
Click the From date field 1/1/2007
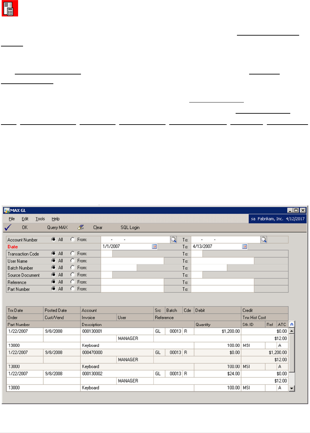(126, 246)
